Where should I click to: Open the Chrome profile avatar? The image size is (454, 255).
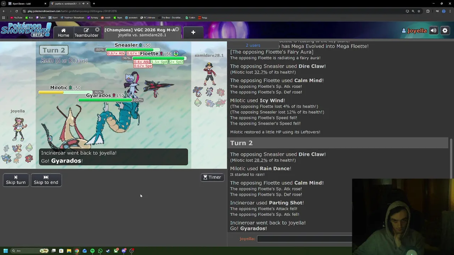pyautogui.click(x=443, y=11)
